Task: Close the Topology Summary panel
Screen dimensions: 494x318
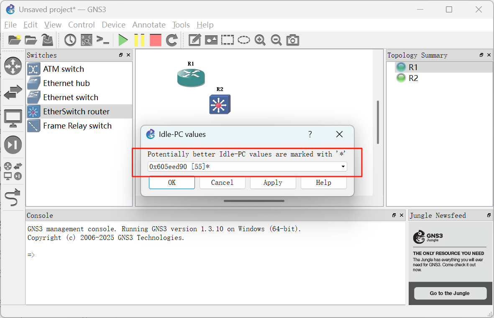Action: click(489, 55)
